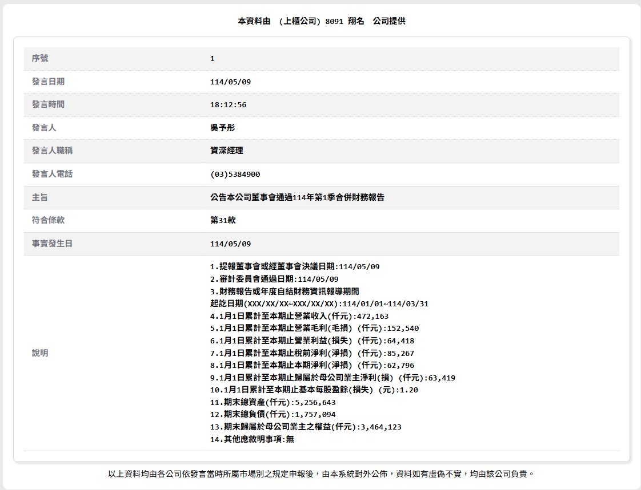Image resolution: width=641 pixels, height=490 pixels.
Task: Click the footer disclaimer starting '以上資料均由各公司'
Action: coord(321,474)
